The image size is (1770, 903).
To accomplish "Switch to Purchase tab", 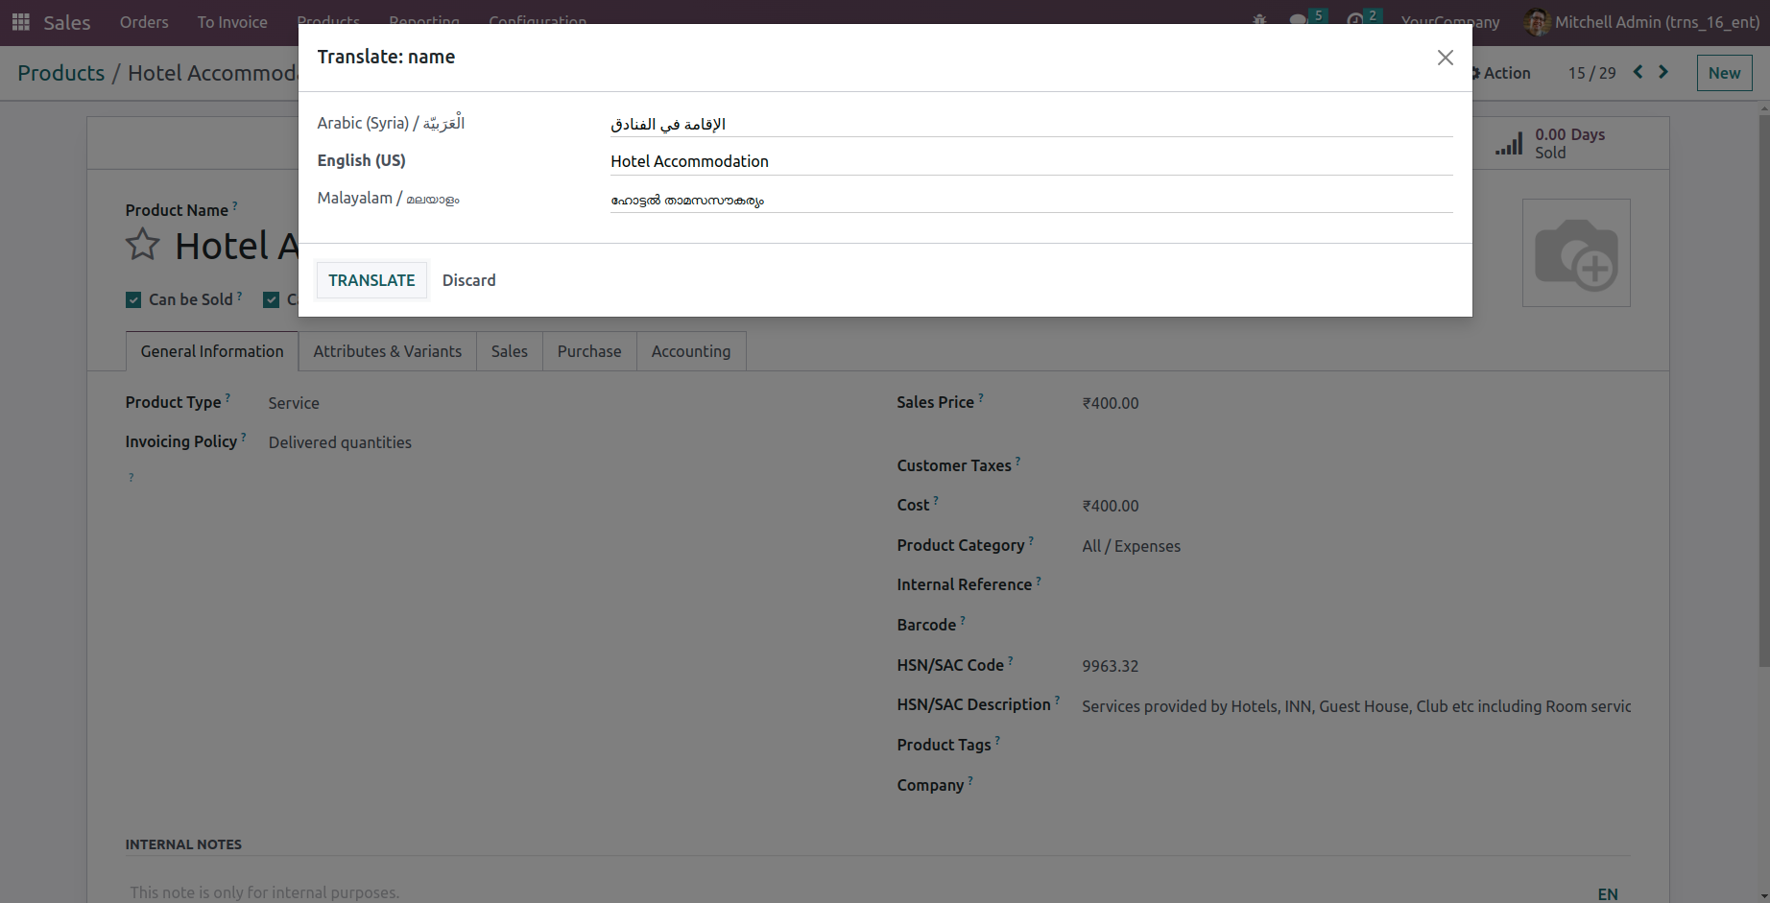I will 589,351.
